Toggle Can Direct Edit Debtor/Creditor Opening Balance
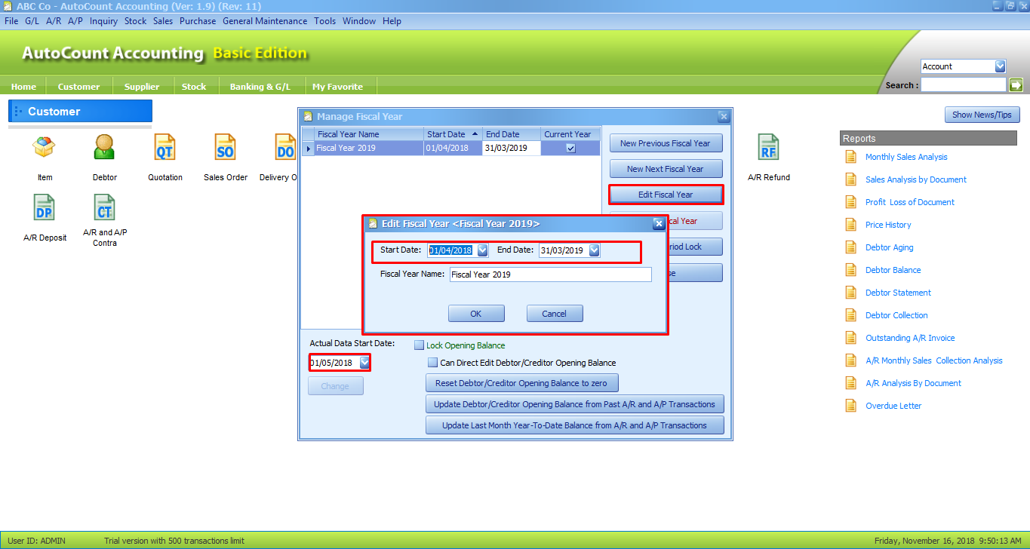1030x549 pixels. 433,363
